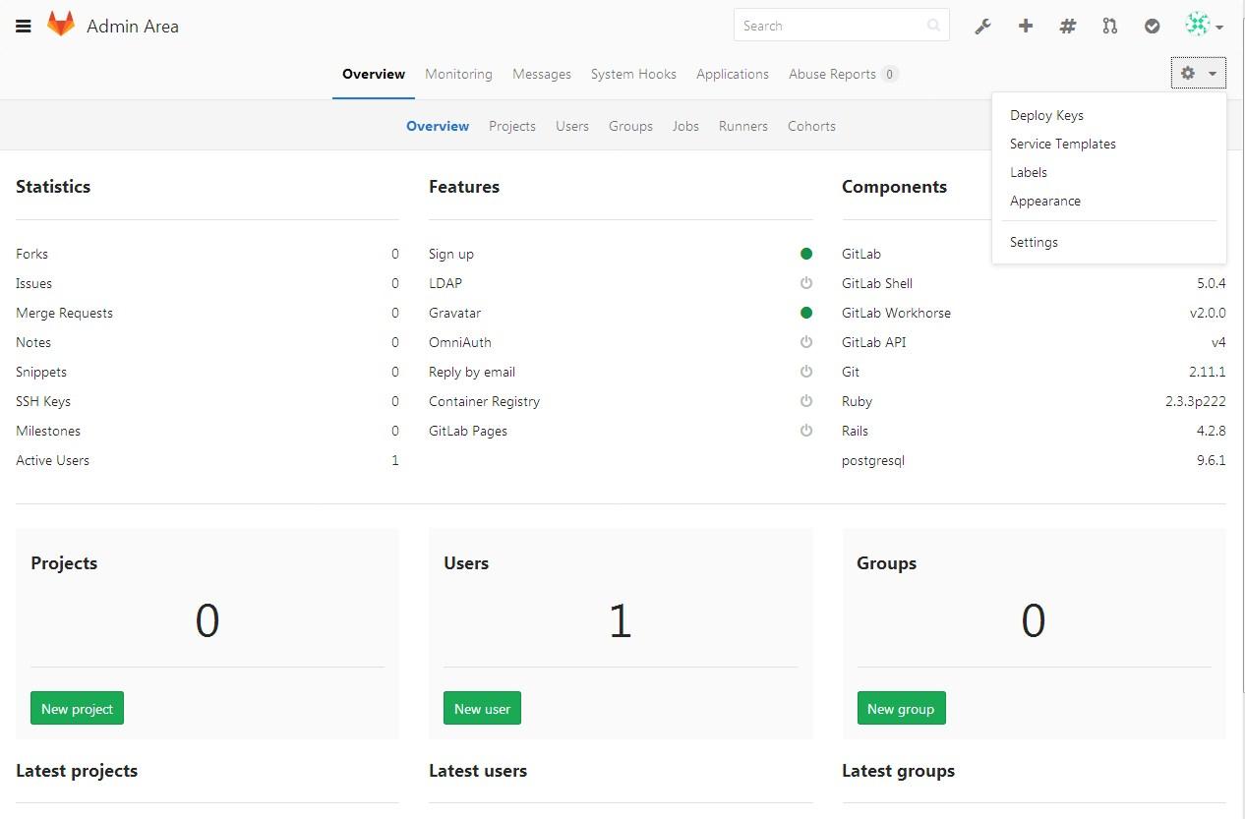
Task: Click the GitLab Workhorse component label
Action: 896,313
